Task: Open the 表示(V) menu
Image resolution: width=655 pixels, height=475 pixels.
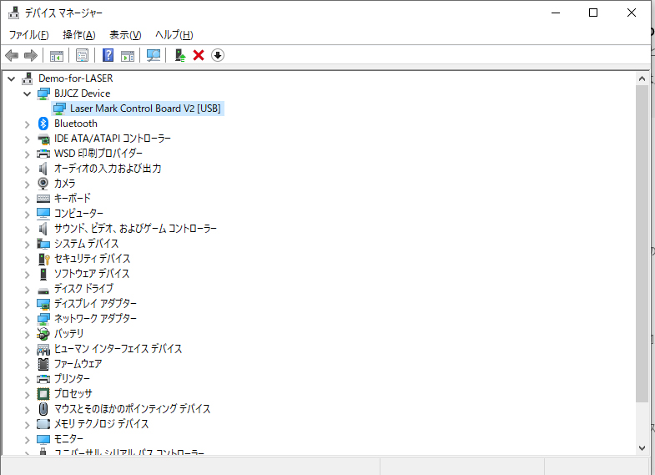Action: click(x=125, y=35)
